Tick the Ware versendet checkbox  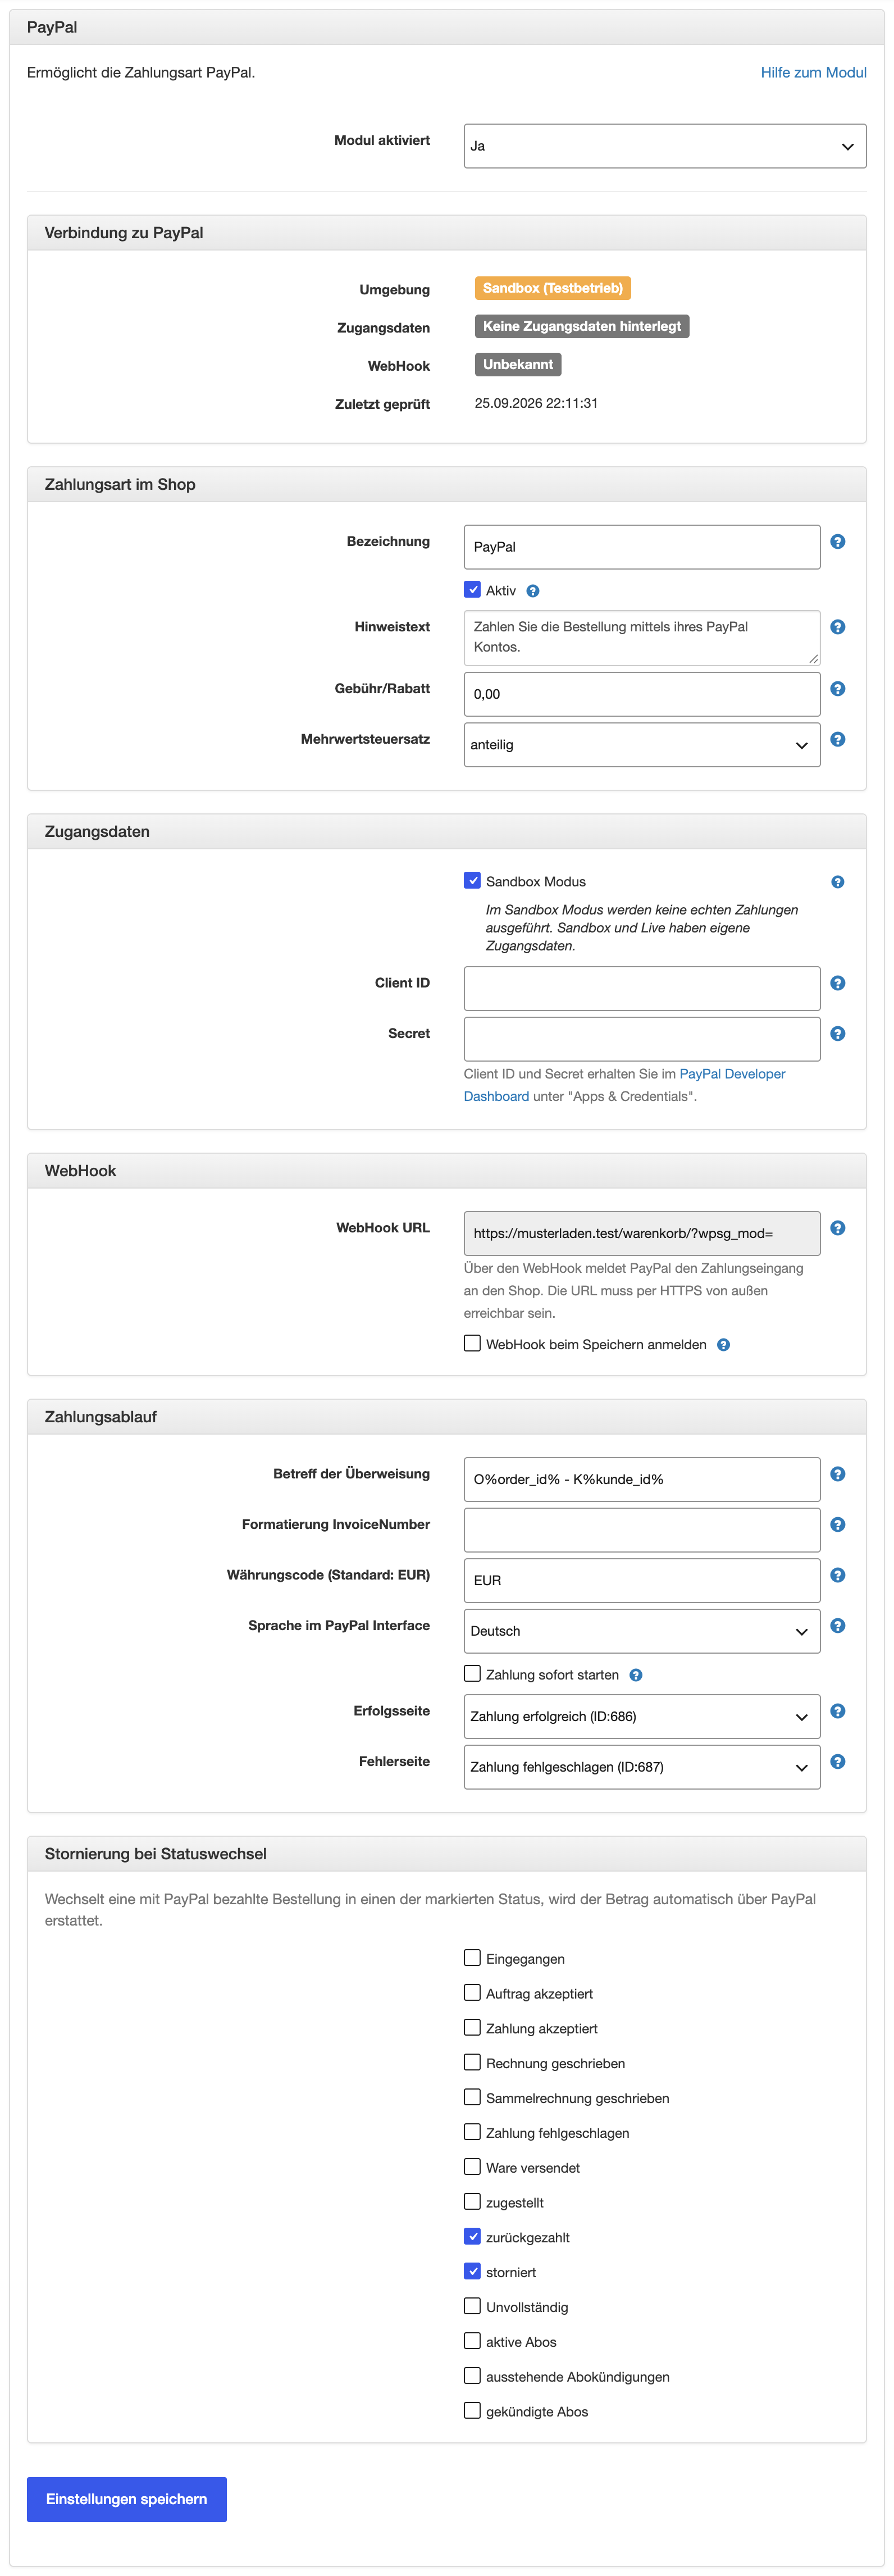[472, 2166]
